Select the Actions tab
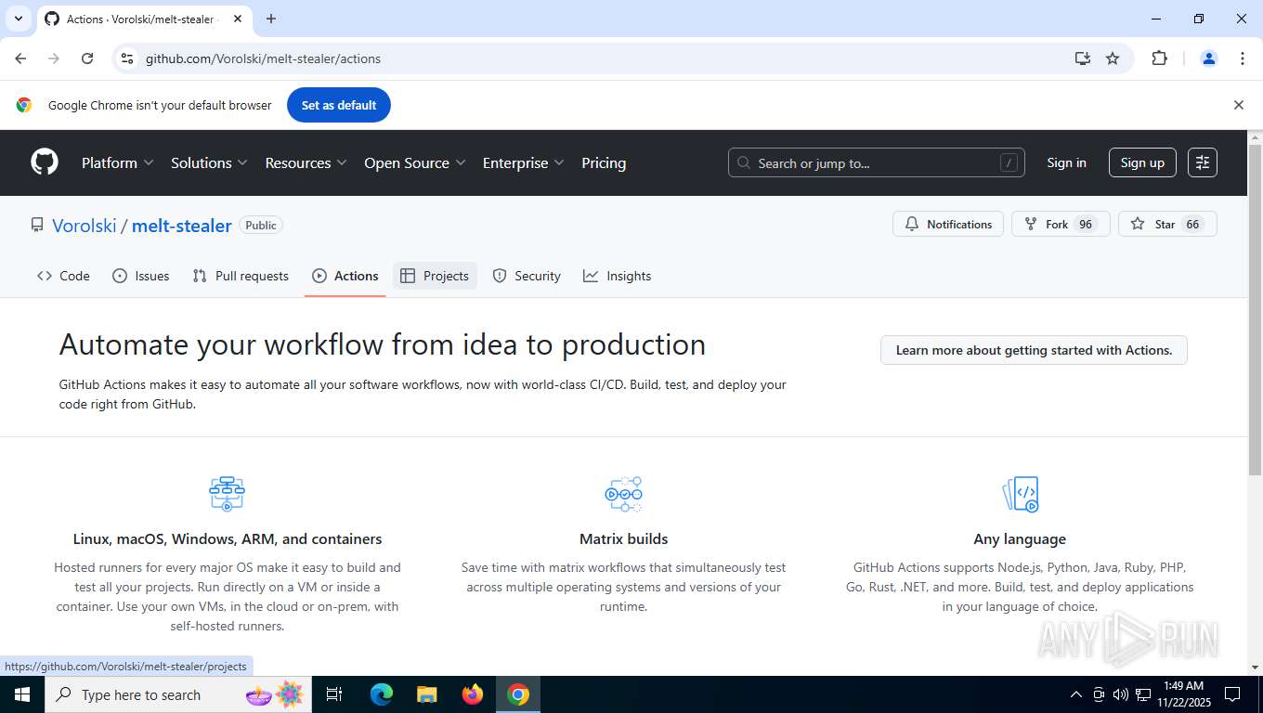Screen dimensions: 1263x713 pyautogui.click(x=345, y=276)
